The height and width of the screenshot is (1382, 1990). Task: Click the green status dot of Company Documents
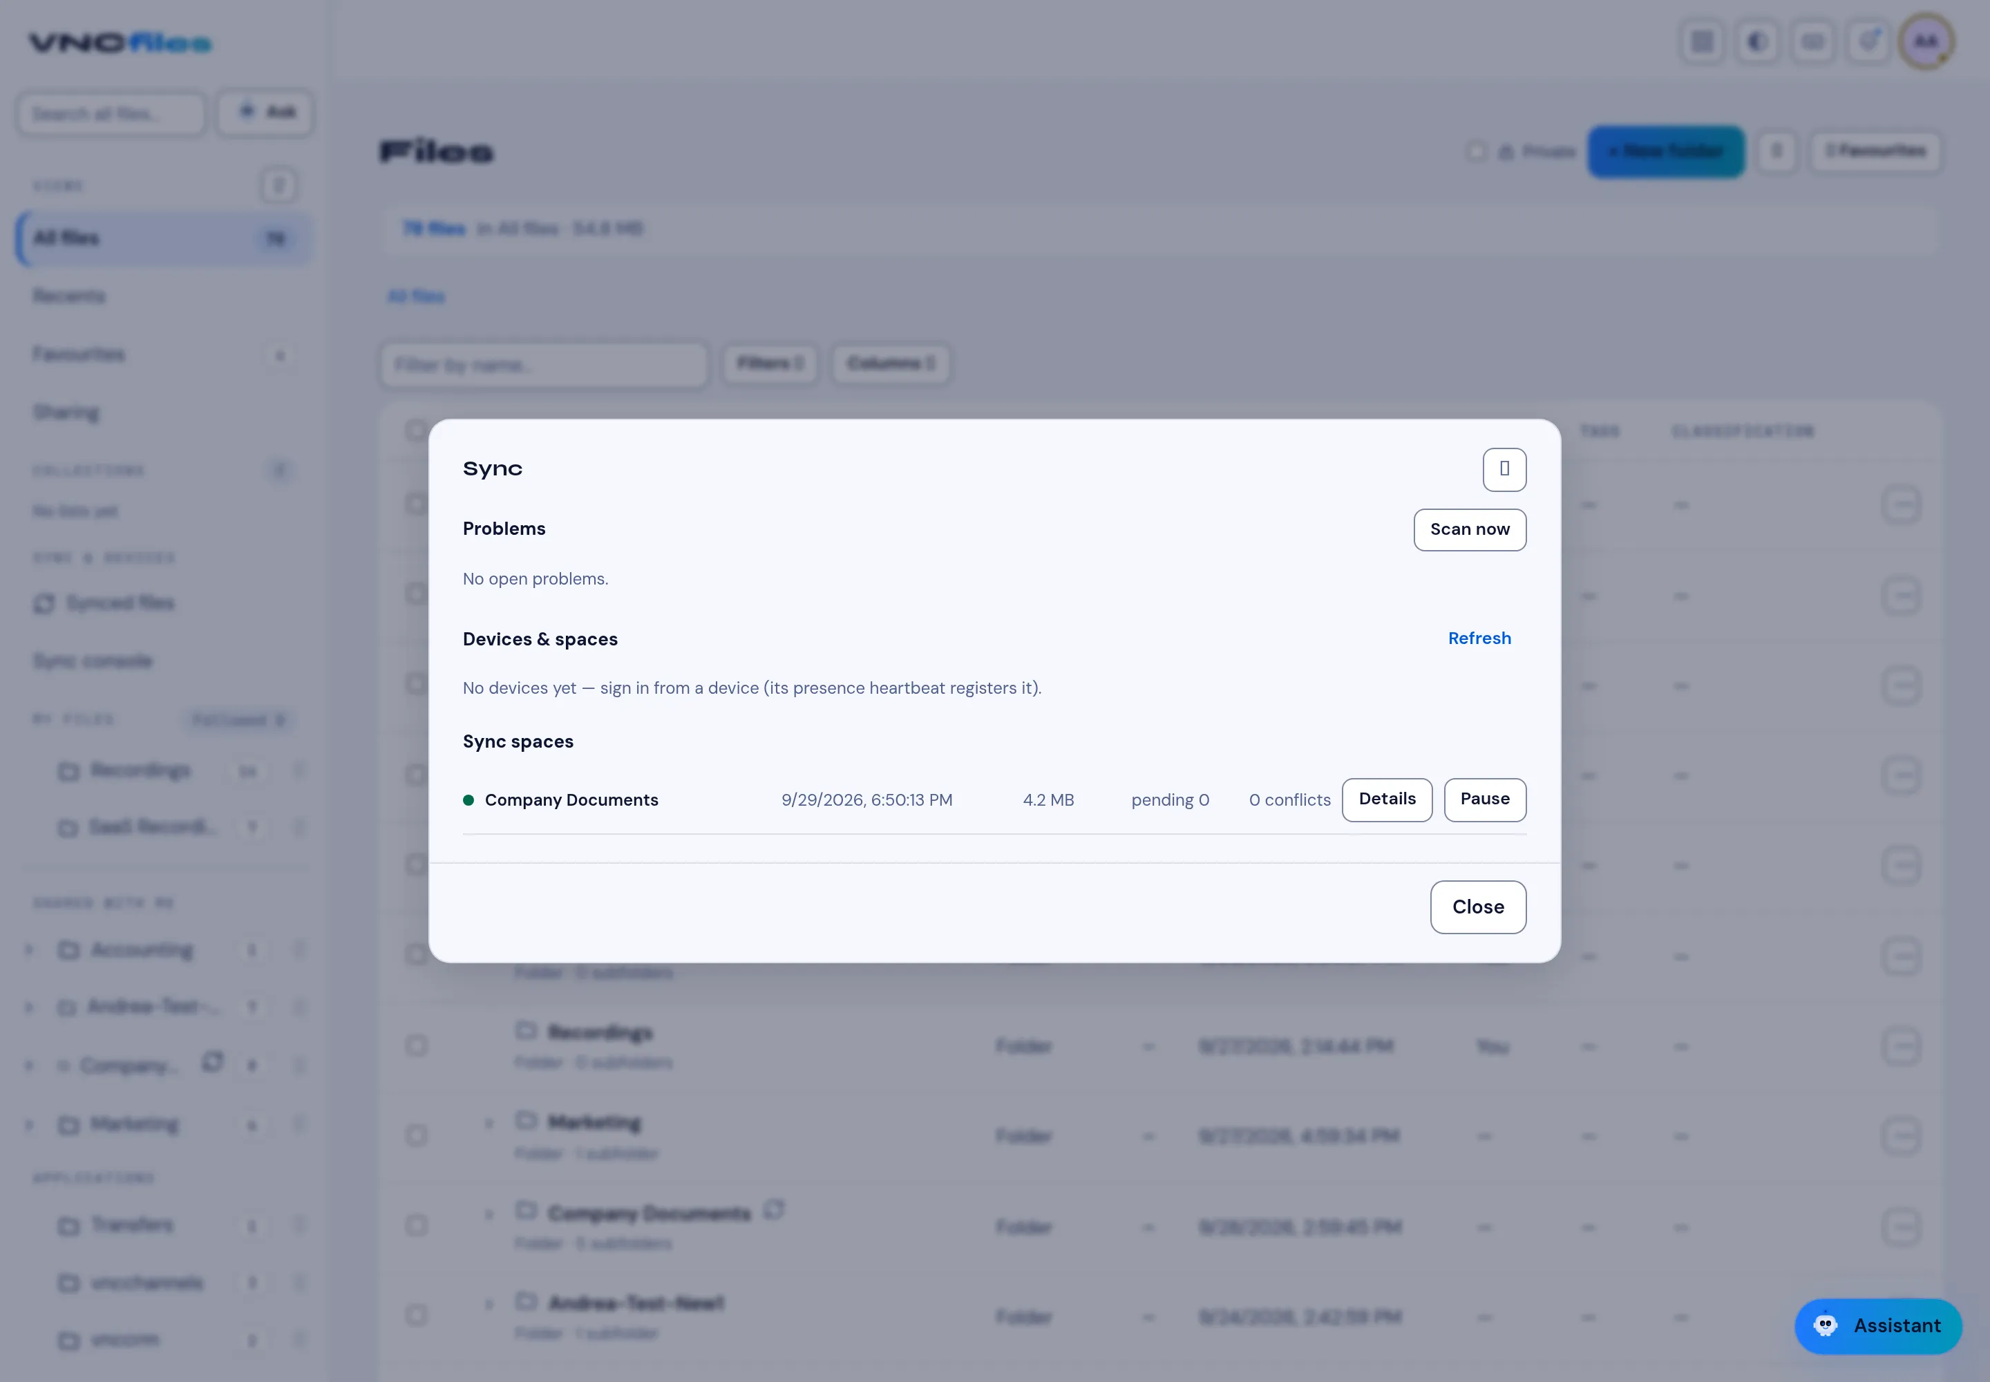click(x=468, y=800)
